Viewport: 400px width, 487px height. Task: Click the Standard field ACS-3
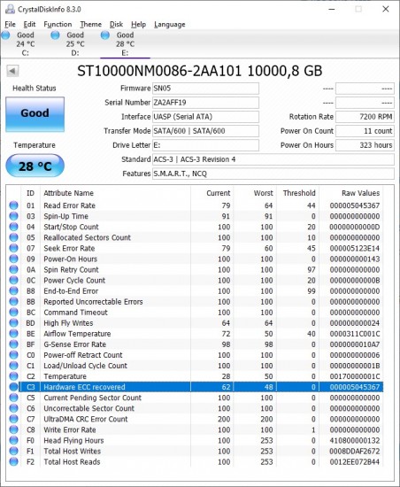[x=273, y=159]
